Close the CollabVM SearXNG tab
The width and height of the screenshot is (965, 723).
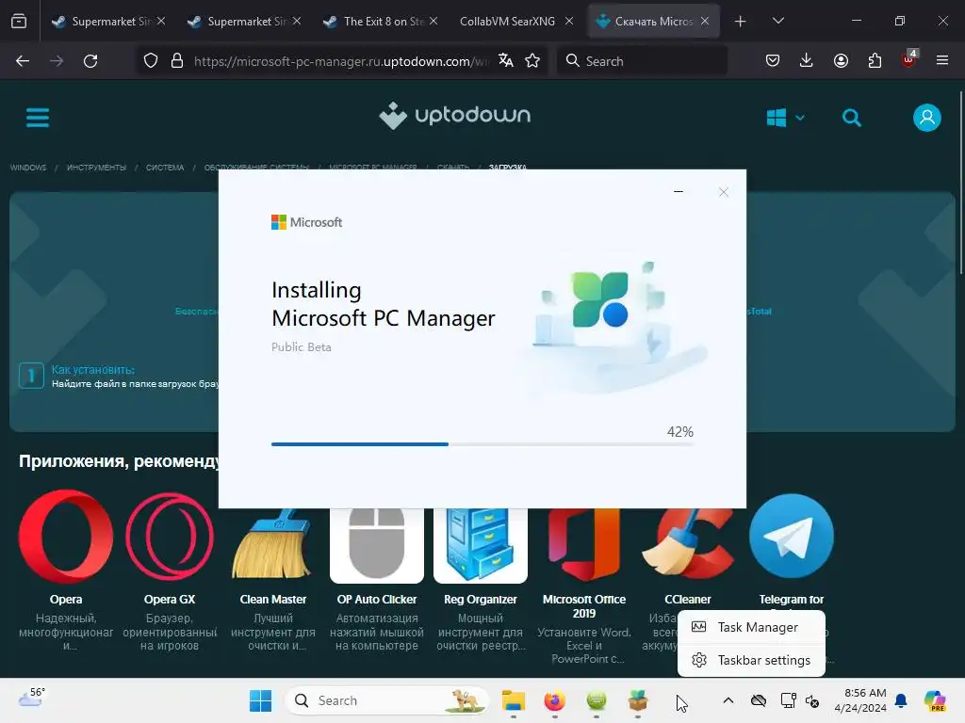pos(569,21)
